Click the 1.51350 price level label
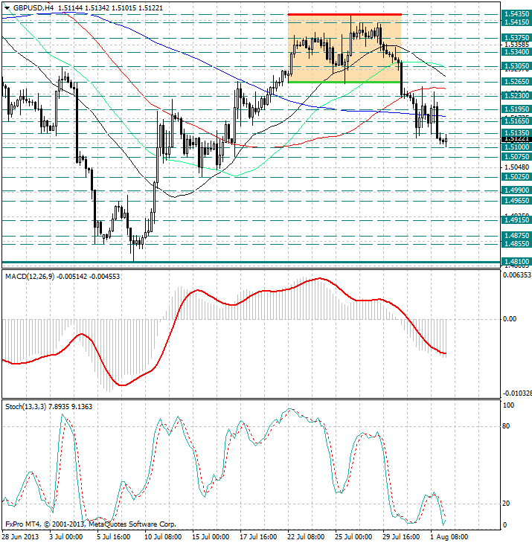The height and width of the screenshot is (543, 532). click(x=516, y=133)
